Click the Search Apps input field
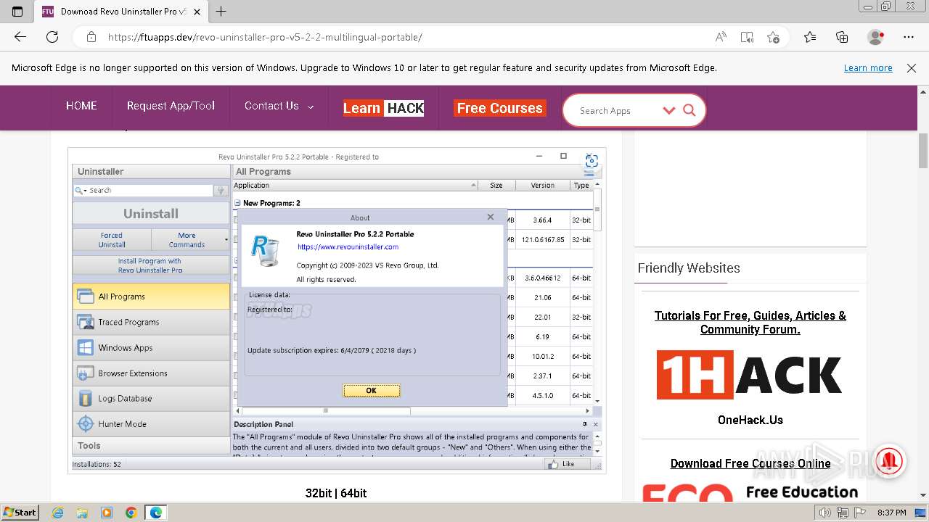Image resolution: width=929 pixels, height=522 pixels. pyautogui.click(x=617, y=110)
